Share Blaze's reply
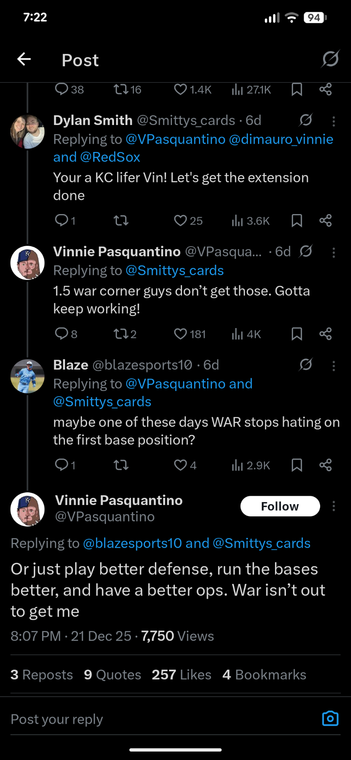 point(325,465)
